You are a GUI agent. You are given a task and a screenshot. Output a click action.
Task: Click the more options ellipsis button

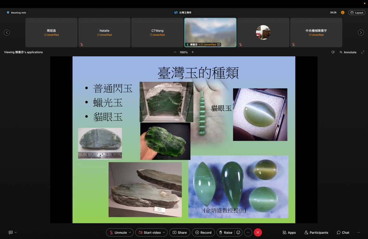(x=248, y=232)
